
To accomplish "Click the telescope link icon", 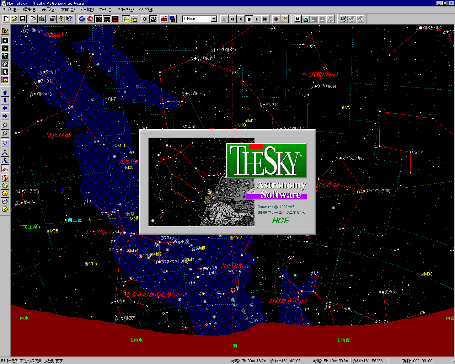I will click(x=343, y=19).
